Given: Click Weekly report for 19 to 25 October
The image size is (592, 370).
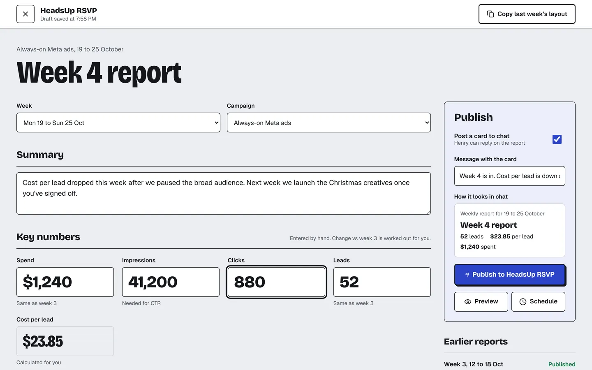Looking at the screenshot, I should pyautogui.click(x=502, y=214).
